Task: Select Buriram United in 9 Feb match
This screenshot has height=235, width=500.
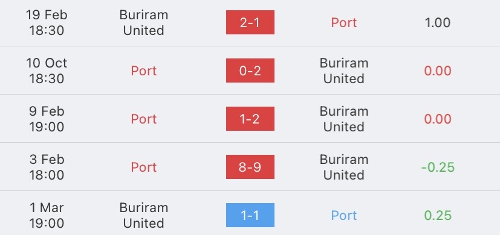Action: coord(344,119)
